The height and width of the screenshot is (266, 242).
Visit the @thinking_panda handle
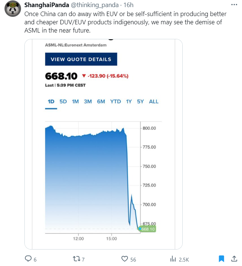coord(95,5)
